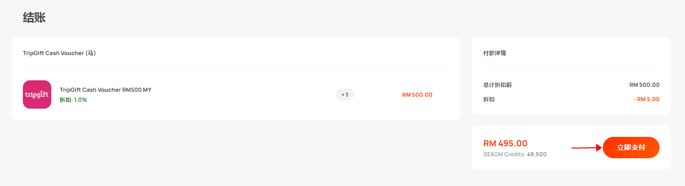The height and width of the screenshot is (186, 685).
Task: Click the SEAGM Credits label
Action: (504, 154)
